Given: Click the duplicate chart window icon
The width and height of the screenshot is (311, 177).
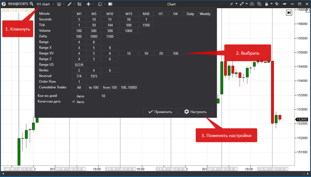Looking at the screenshot, I should (259, 4).
